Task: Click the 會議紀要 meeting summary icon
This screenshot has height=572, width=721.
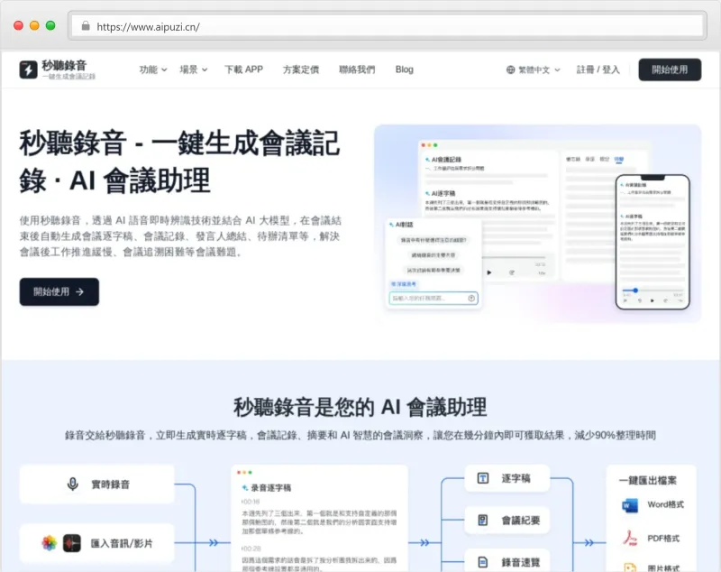Action: (483, 520)
